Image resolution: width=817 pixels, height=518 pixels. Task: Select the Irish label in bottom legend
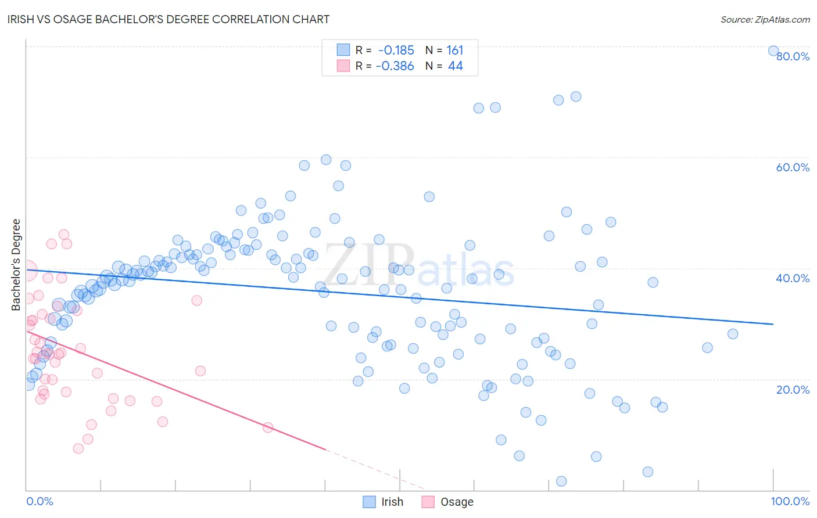click(392, 502)
